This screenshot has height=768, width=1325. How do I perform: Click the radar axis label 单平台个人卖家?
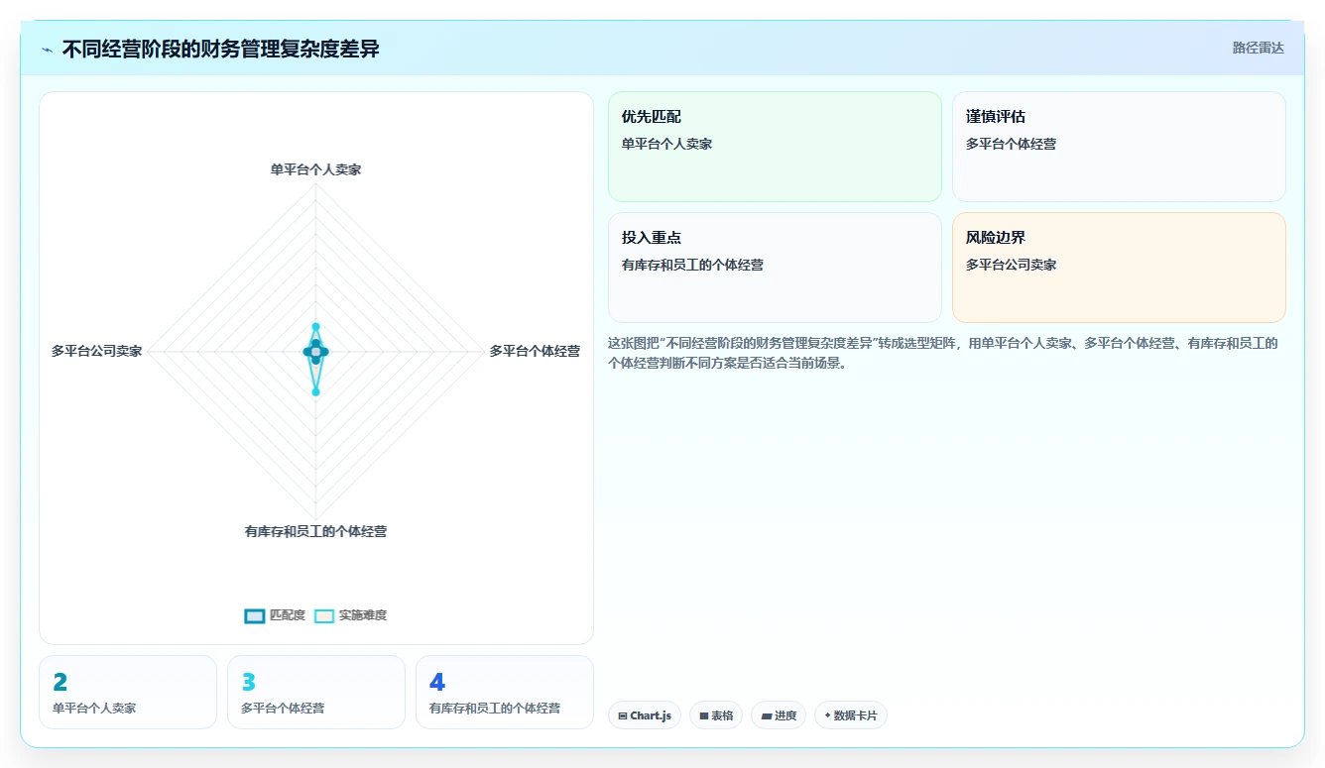pos(315,169)
